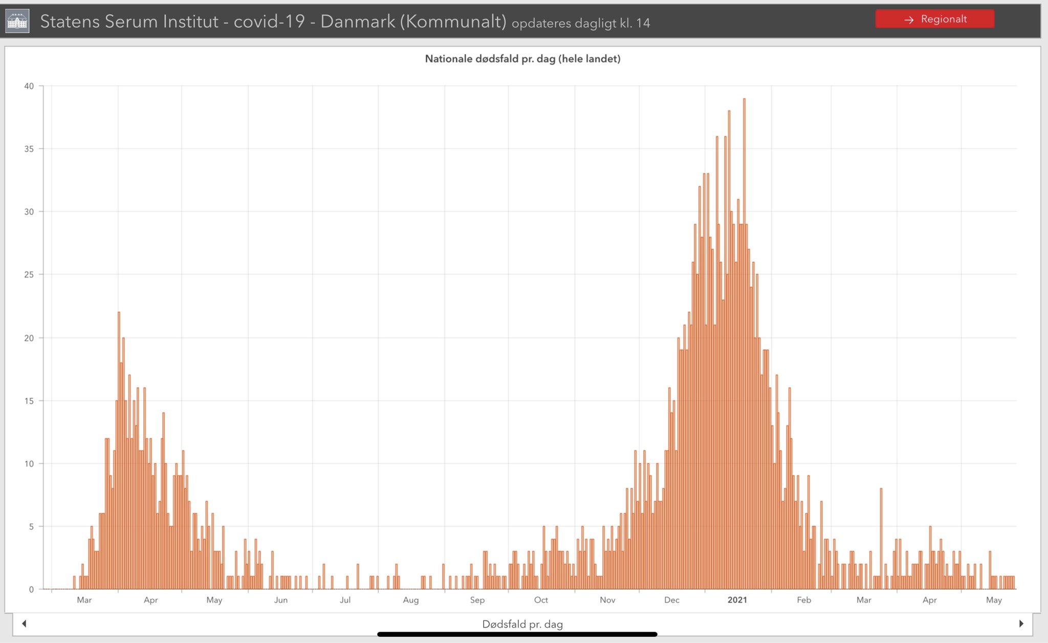Click the 40 value on the y-axis
The image size is (1048, 643).
pyautogui.click(x=29, y=86)
